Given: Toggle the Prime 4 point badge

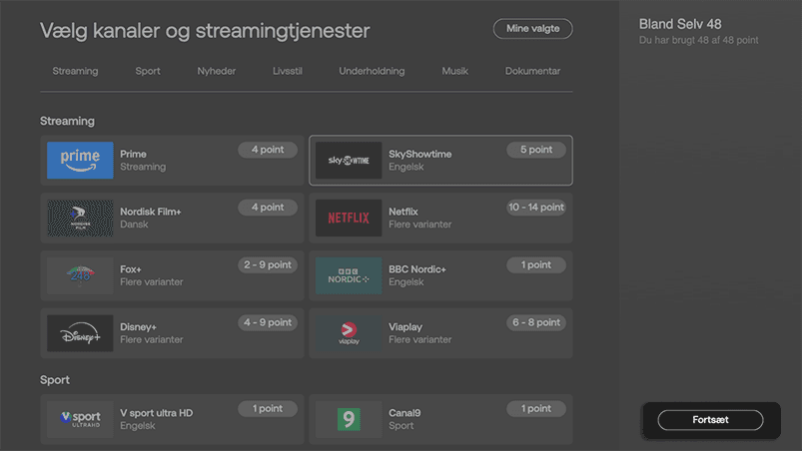Looking at the screenshot, I should (268, 150).
